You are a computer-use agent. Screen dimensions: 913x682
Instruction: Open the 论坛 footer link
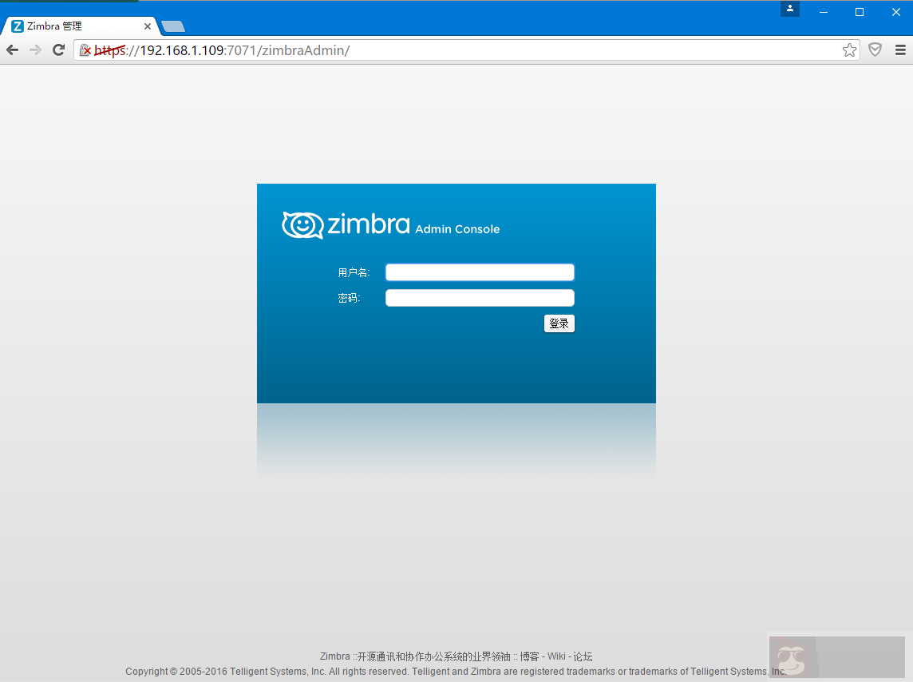[x=583, y=656]
